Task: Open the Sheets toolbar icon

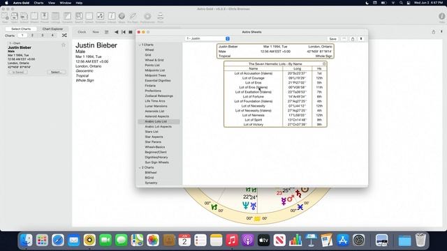Action: point(34,17)
